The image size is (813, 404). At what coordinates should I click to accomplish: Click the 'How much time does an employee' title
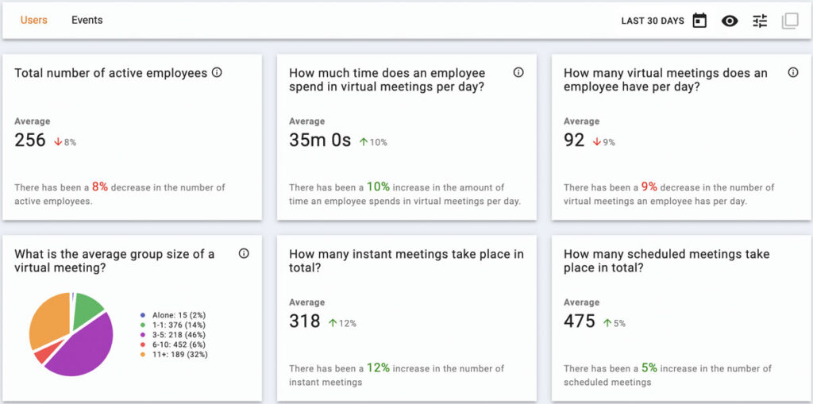387,80
